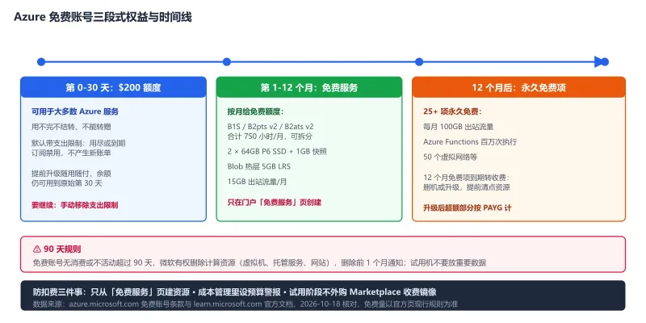This screenshot has height=323, width=646.
Task: Click the line 15GB 出站流量/月
Action: tap(257, 182)
